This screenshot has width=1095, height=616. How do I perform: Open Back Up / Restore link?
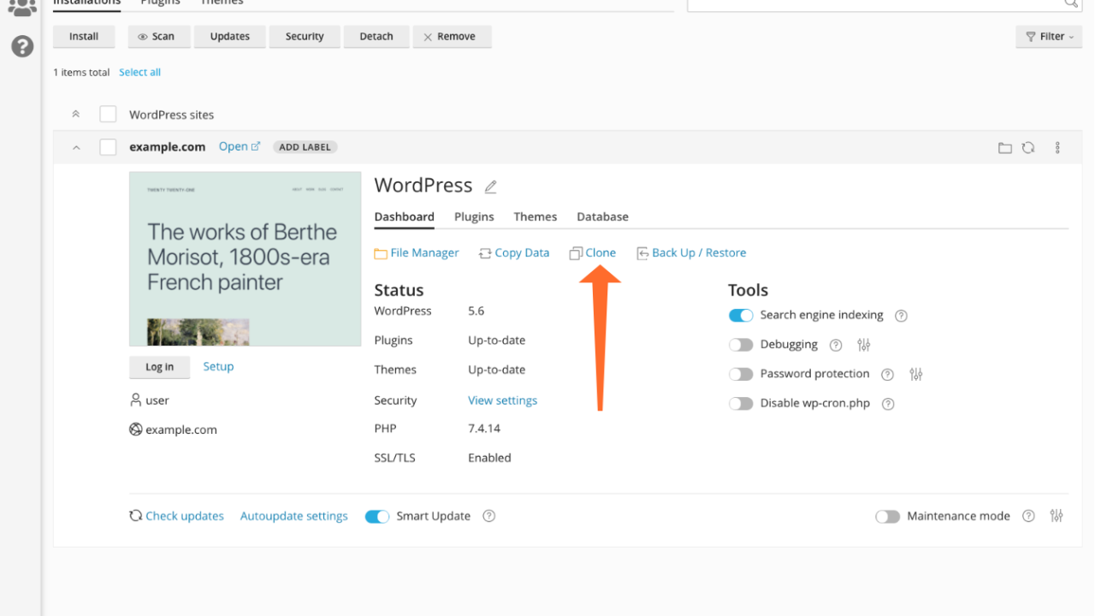point(691,253)
